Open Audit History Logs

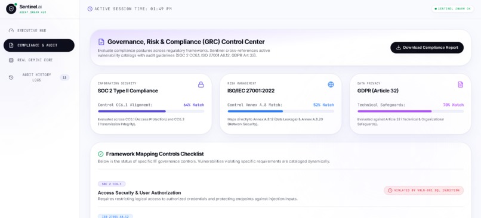39,77
